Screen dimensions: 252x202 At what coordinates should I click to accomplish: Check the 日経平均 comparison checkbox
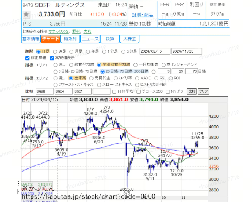[114, 92]
